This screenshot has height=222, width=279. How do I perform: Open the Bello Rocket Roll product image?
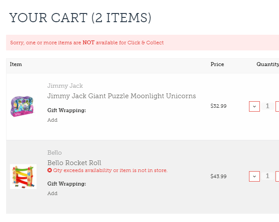23,176
